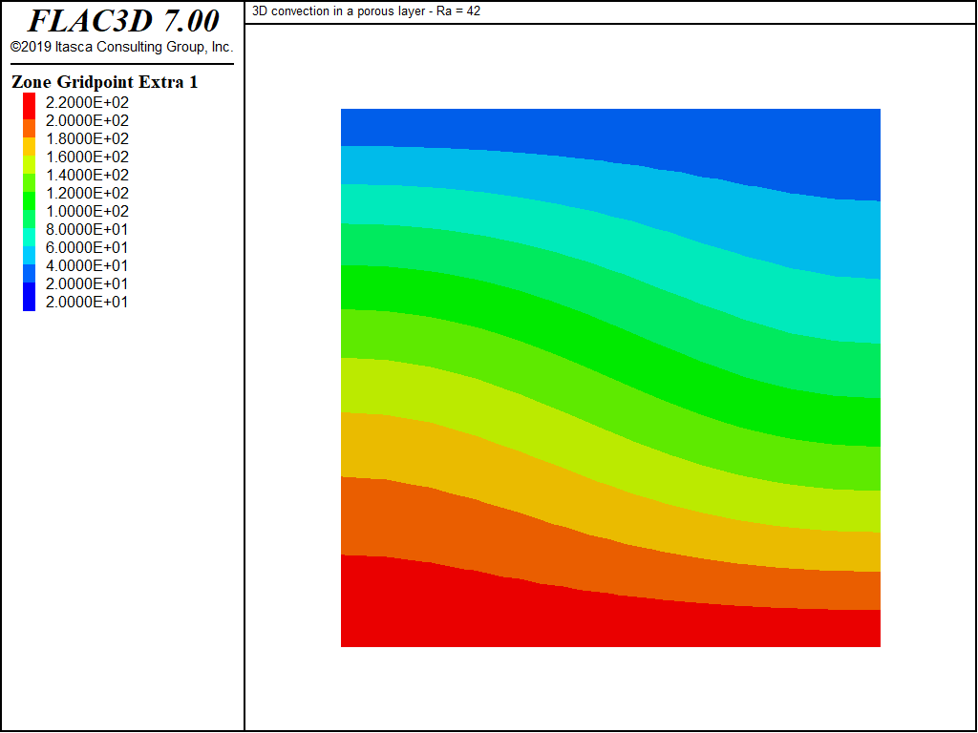Click the yellow-green 1.6000E+02 legend swatch

click(30, 164)
